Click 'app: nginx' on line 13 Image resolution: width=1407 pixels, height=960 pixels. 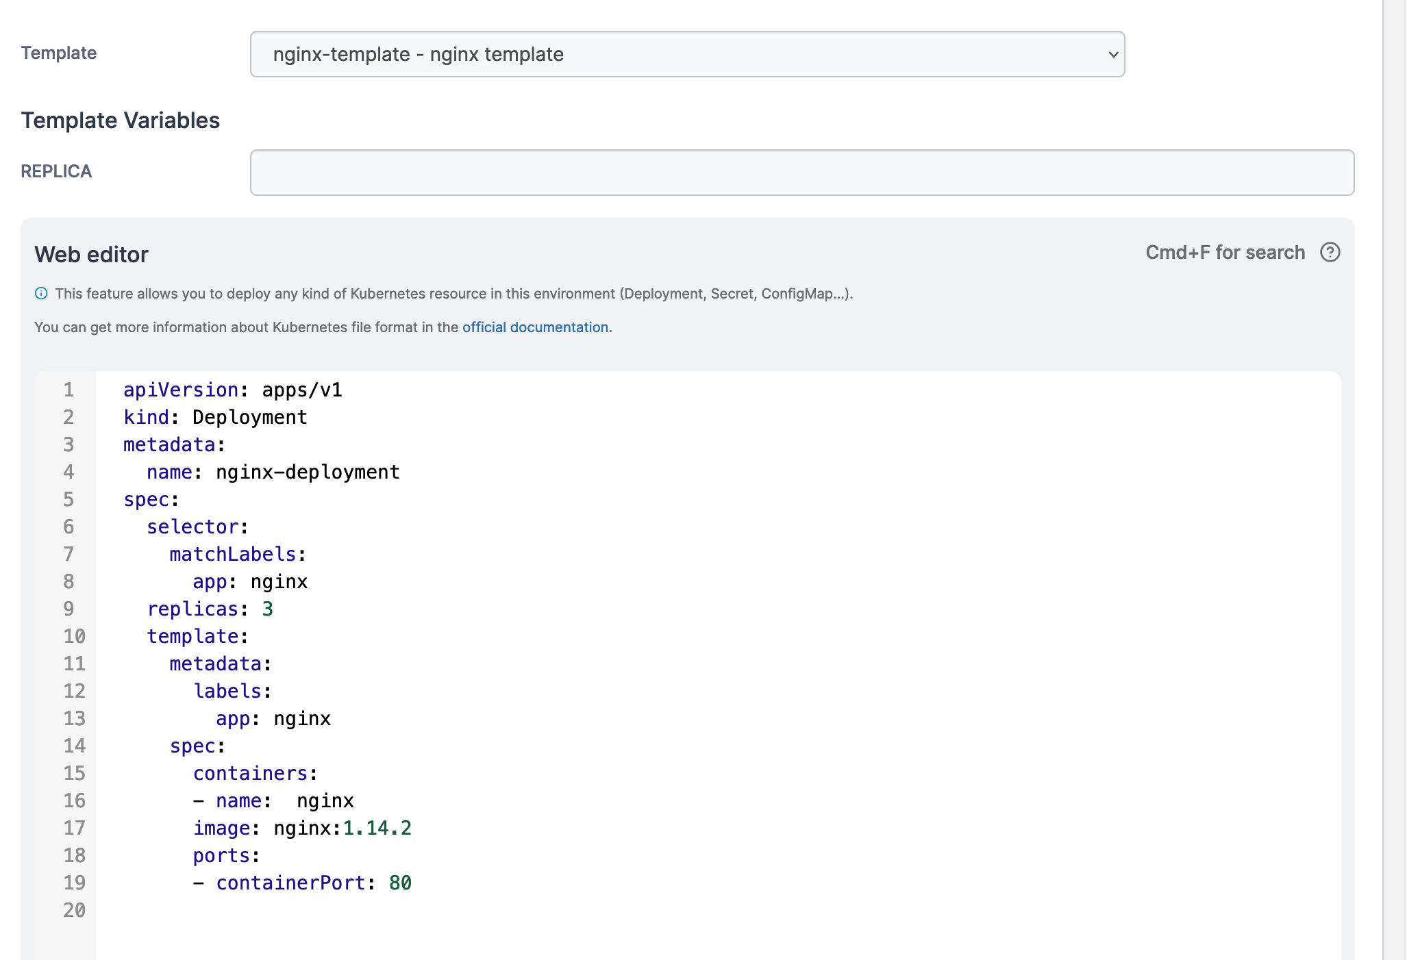tap(273, 718)
